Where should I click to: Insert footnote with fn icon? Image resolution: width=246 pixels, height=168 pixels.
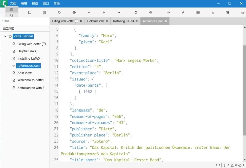tap(243, 13)
